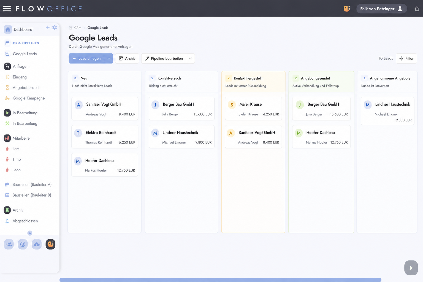Screen dimensions: 423x282
Task: Click the FlowOffice logo
Action: [49, 9]
